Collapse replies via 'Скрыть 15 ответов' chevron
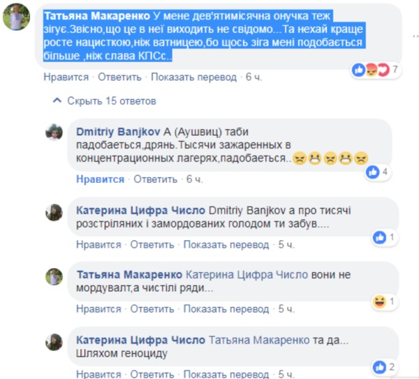Viewport: 419px width, 379px height. click(x=57, y=101)
